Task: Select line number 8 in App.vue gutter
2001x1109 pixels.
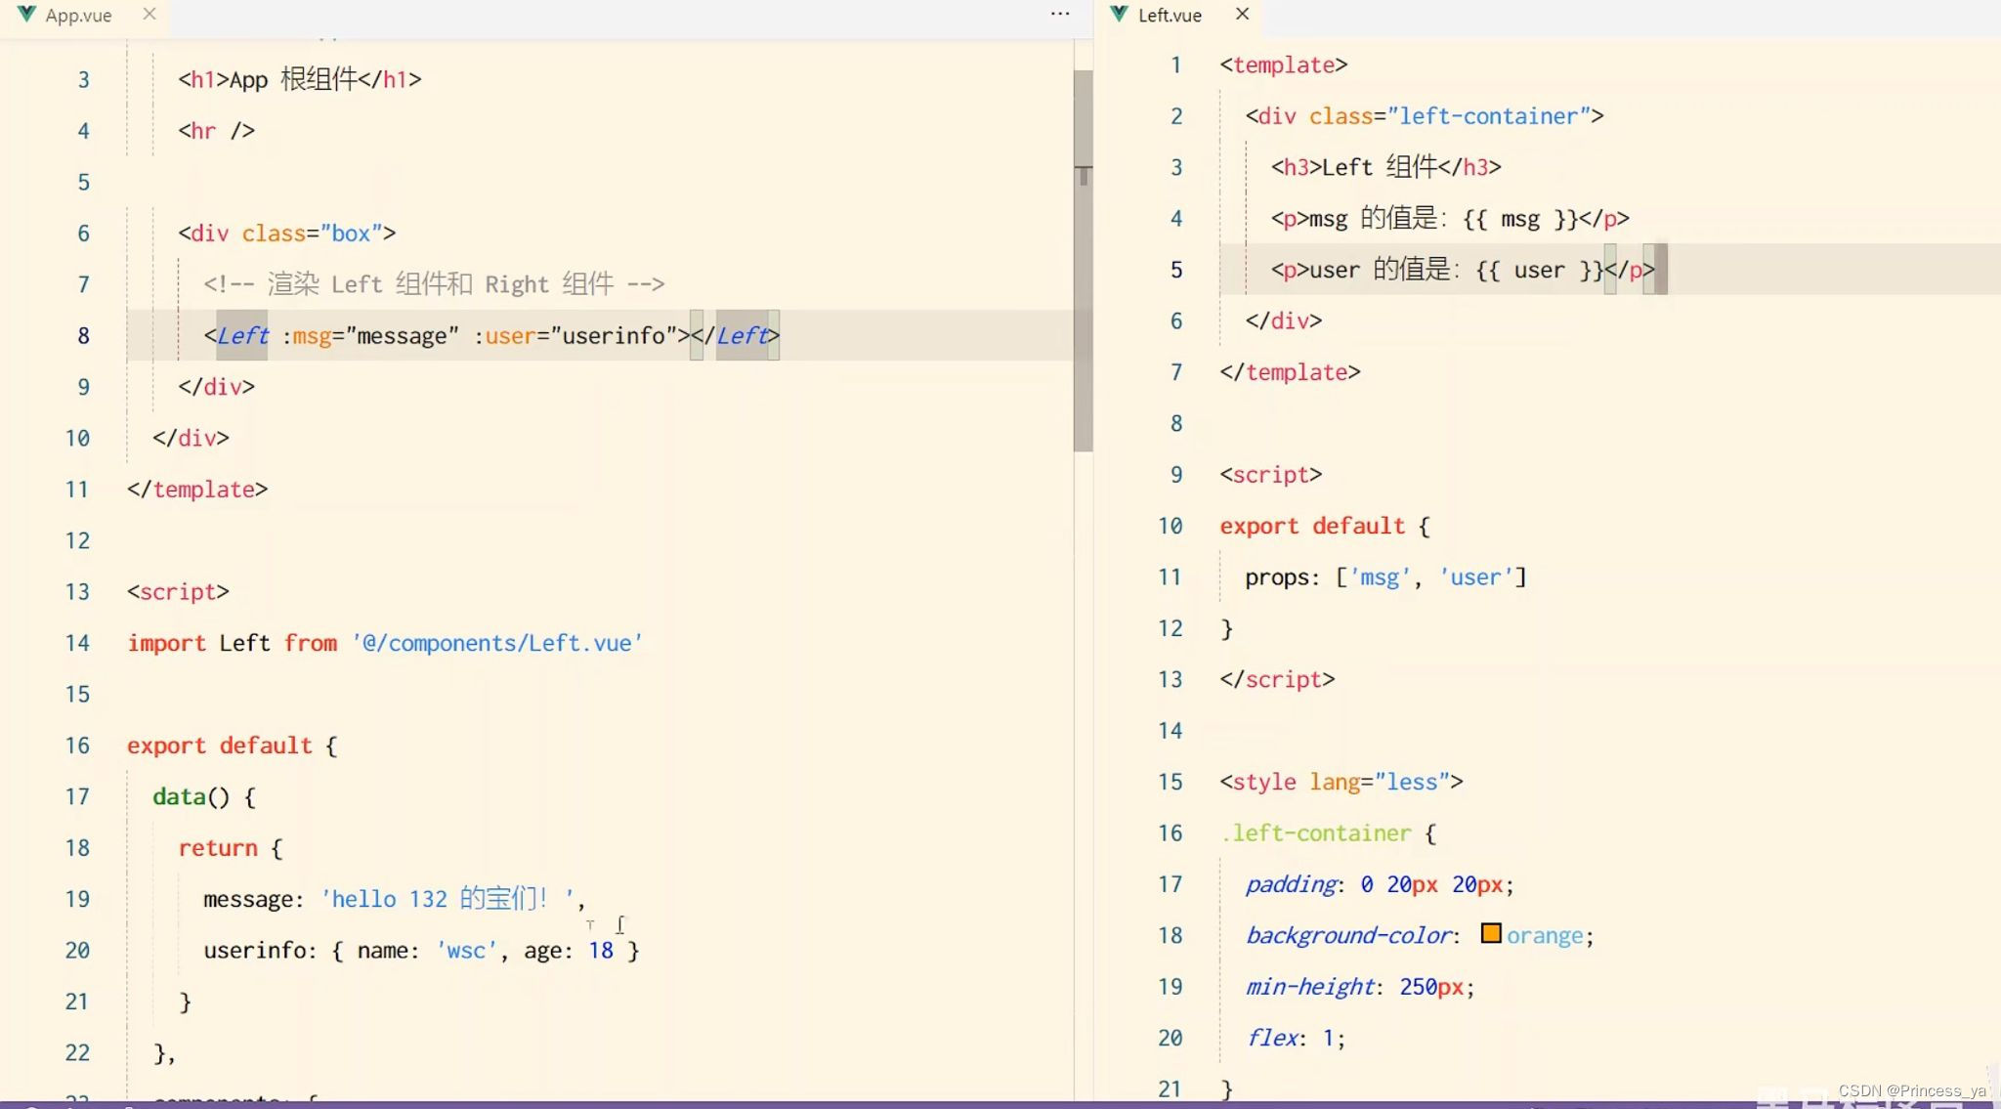Action: [x=83, y=336]
